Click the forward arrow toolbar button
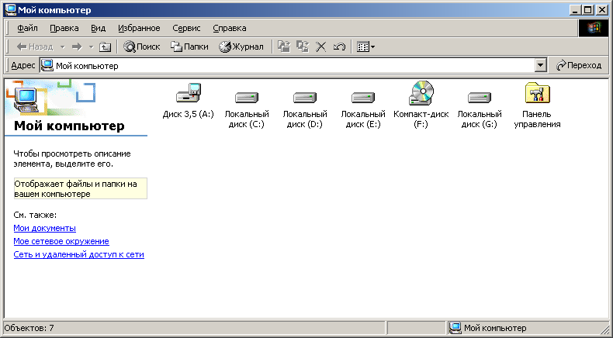 77,47
